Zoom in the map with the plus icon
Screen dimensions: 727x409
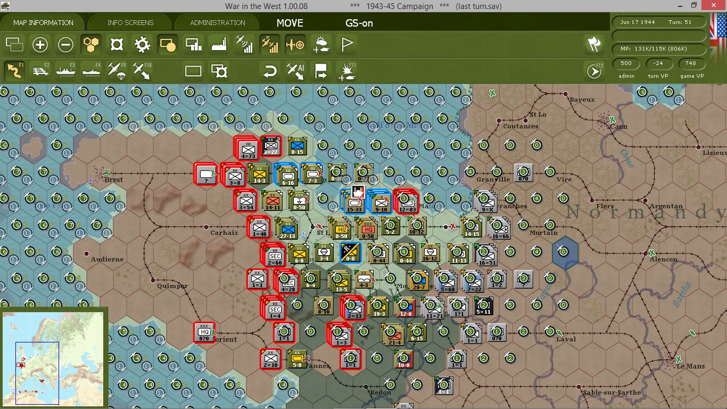click(x=40, y=45)
